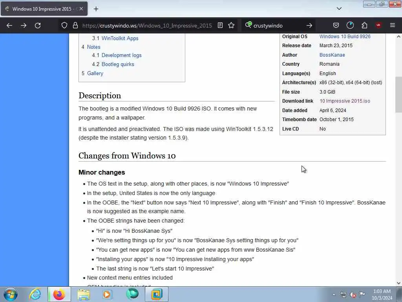
Task: Go back to the previous page
Action: pos(9,26)
